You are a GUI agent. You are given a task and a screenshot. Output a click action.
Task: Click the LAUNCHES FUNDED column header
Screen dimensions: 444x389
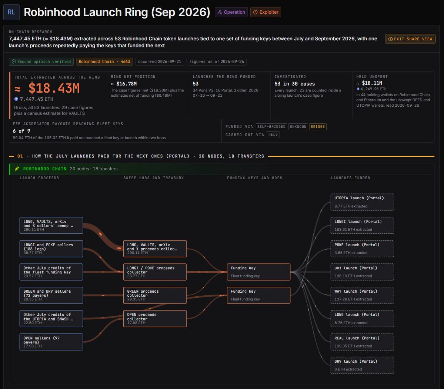(x=350, y=178)
